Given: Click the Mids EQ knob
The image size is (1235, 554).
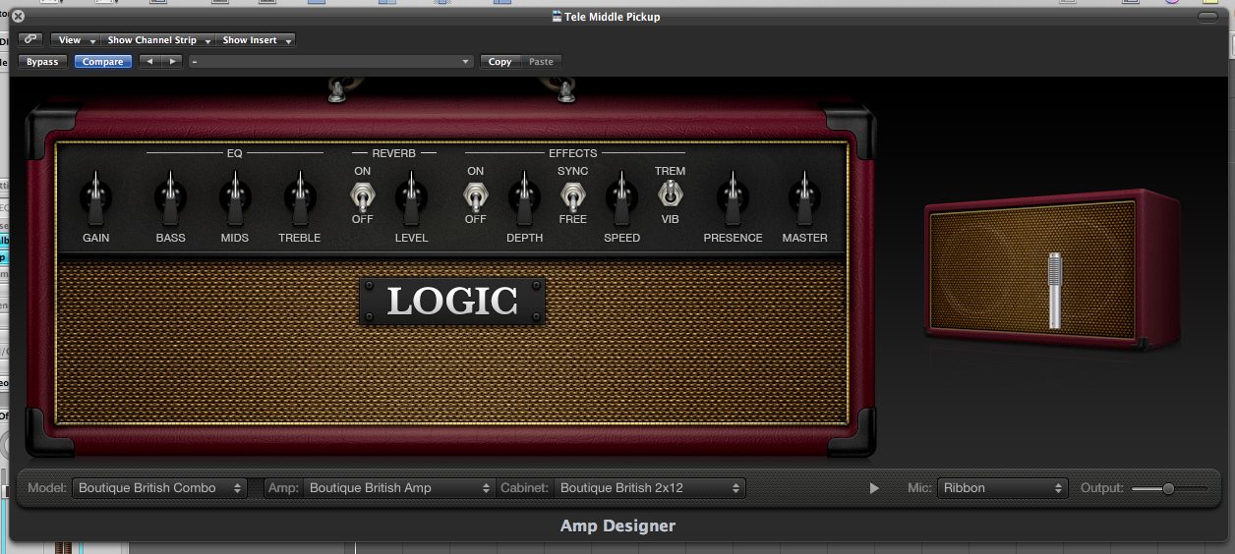Looking at the screenshot, I should tap(234, 198).
